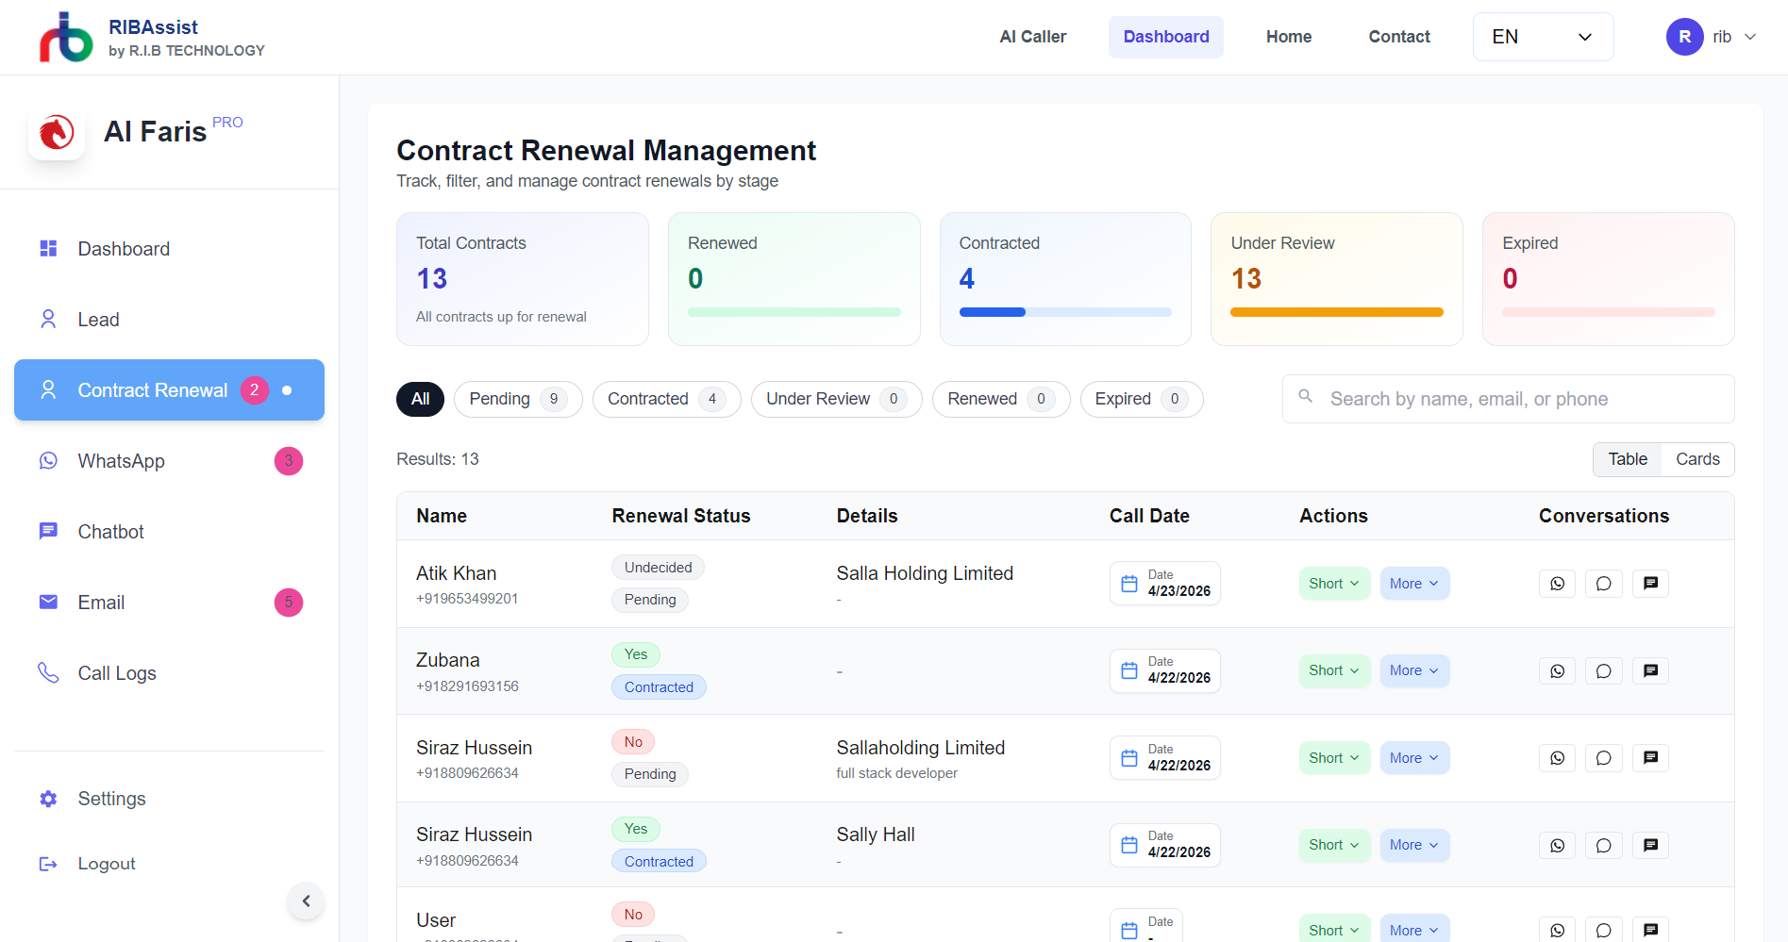Open Settings from the sidebar

click(x=111, y=799)
